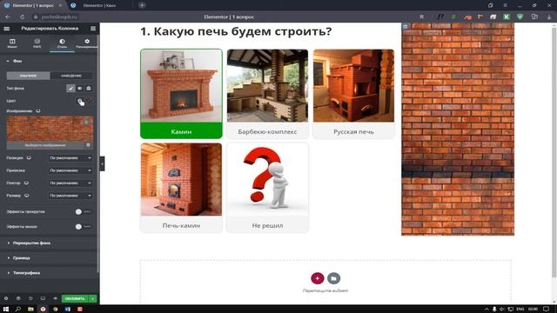Collapse the Elementor panel using the side handle
The image size is (557, 313).
(x=102, y=163)
